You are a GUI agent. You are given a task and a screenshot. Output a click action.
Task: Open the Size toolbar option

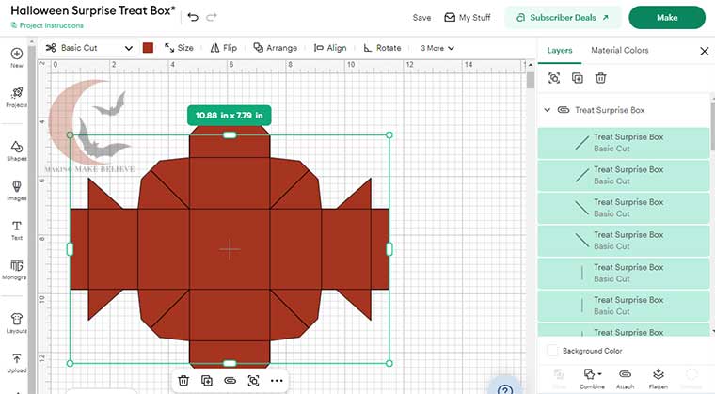179,47
